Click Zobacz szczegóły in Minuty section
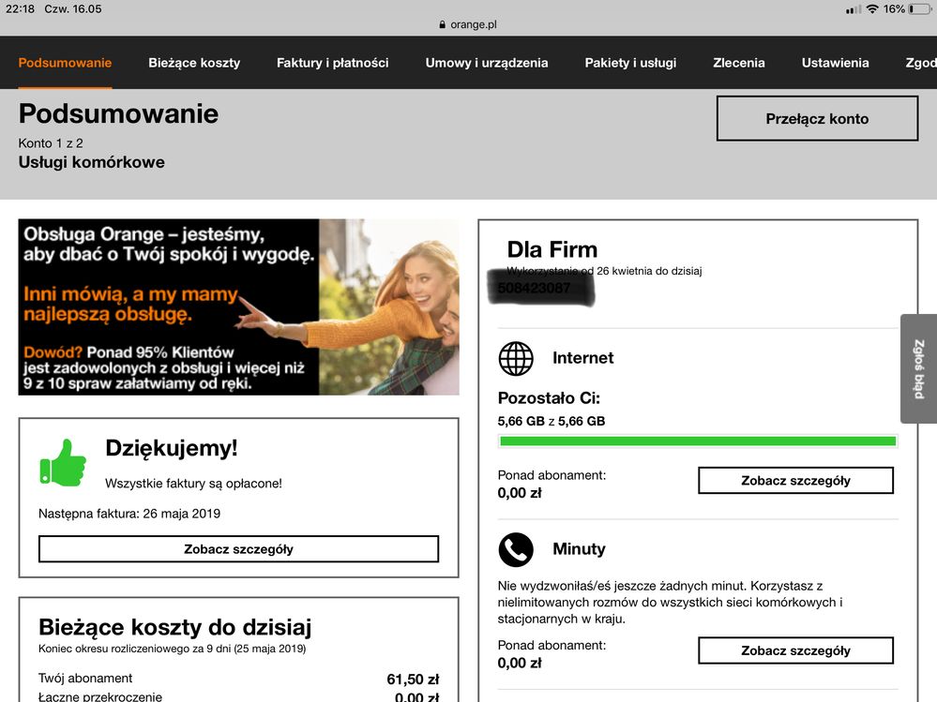This screenshot has width=937, height=702. coord(795,650)
